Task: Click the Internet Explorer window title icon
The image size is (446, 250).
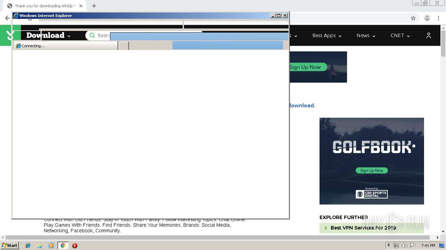Action: 16,16
